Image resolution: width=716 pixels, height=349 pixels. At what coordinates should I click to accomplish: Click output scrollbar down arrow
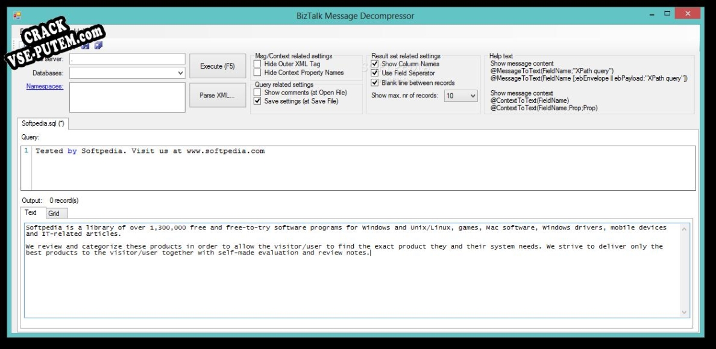684,312
